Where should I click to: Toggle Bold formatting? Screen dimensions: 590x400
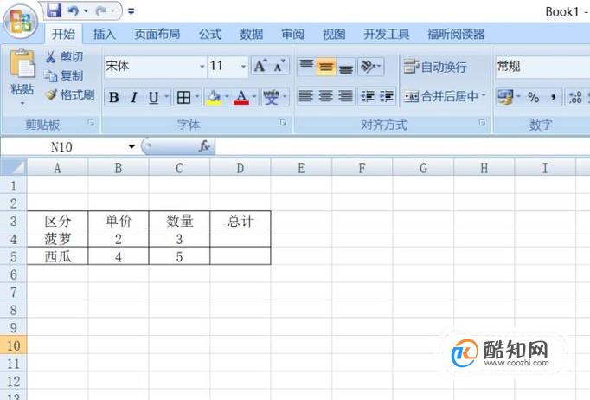114,97
